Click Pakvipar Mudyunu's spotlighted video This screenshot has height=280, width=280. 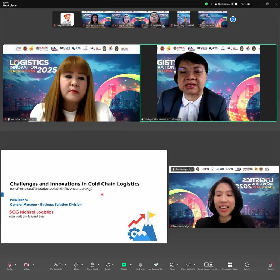click(224, 197)
